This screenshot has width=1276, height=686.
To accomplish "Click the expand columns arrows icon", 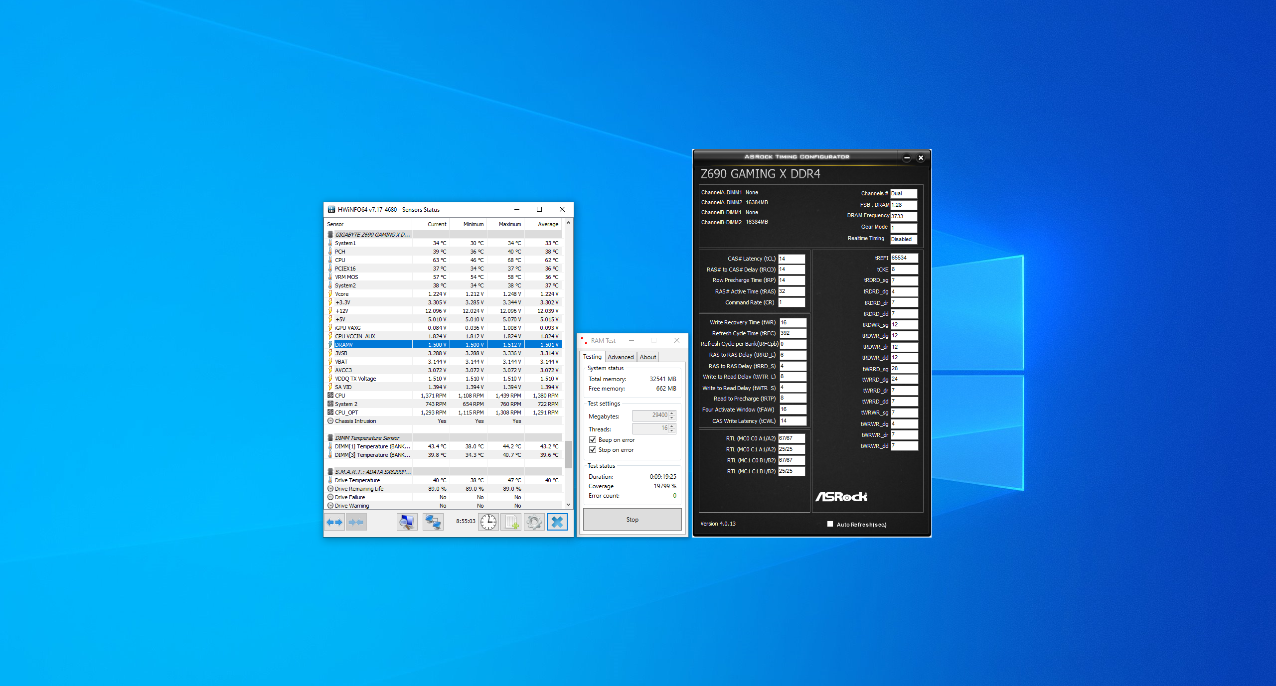I will point(334,522).
